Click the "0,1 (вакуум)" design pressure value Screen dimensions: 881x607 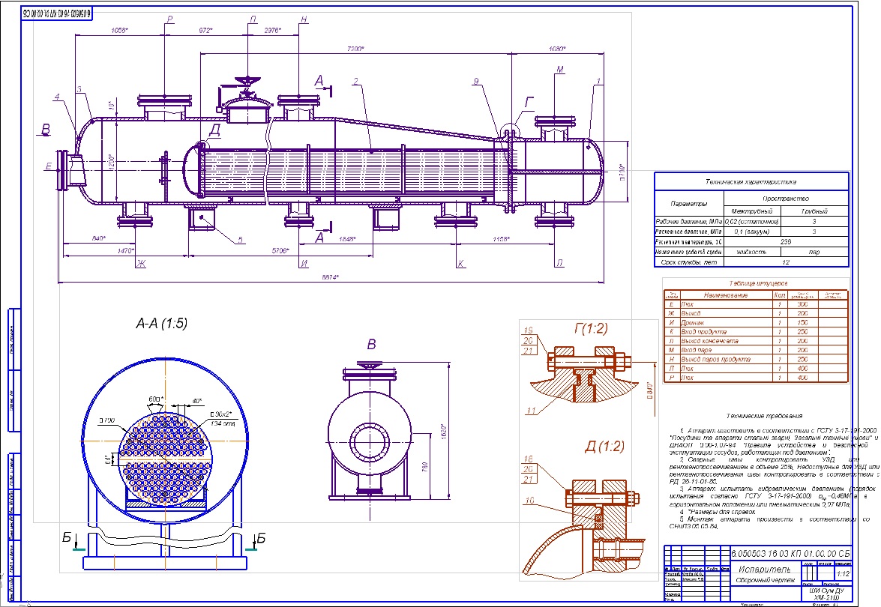[752, 232]
